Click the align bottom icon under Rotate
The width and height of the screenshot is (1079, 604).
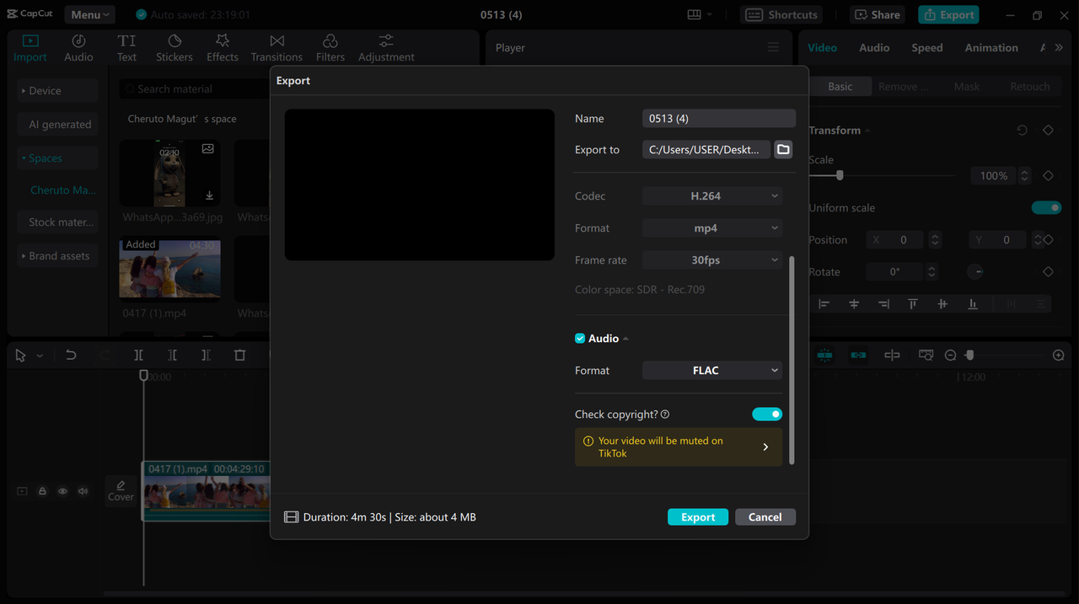pyautogui.click(x=973, y=304)
